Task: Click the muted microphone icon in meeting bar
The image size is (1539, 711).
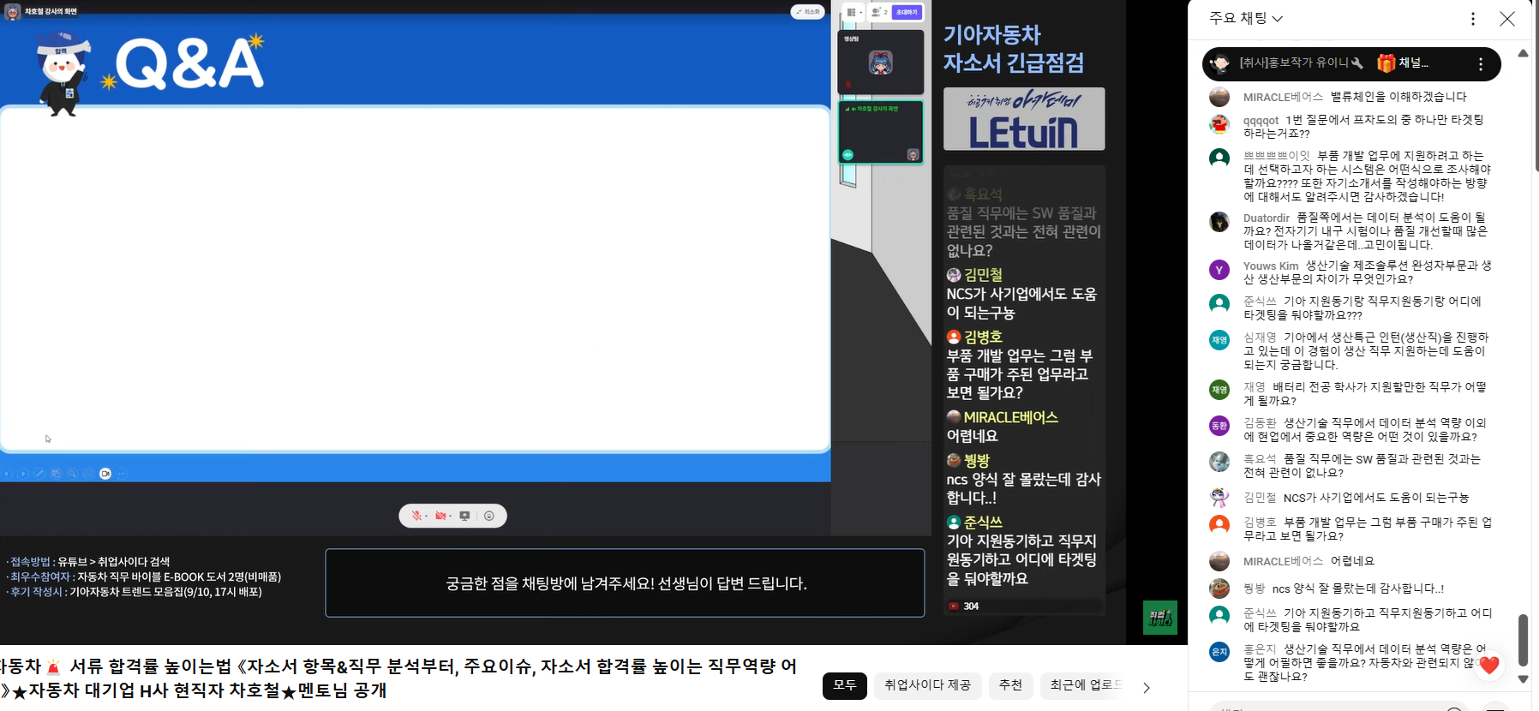Action: pyautogui.click(x=416, y=516)
